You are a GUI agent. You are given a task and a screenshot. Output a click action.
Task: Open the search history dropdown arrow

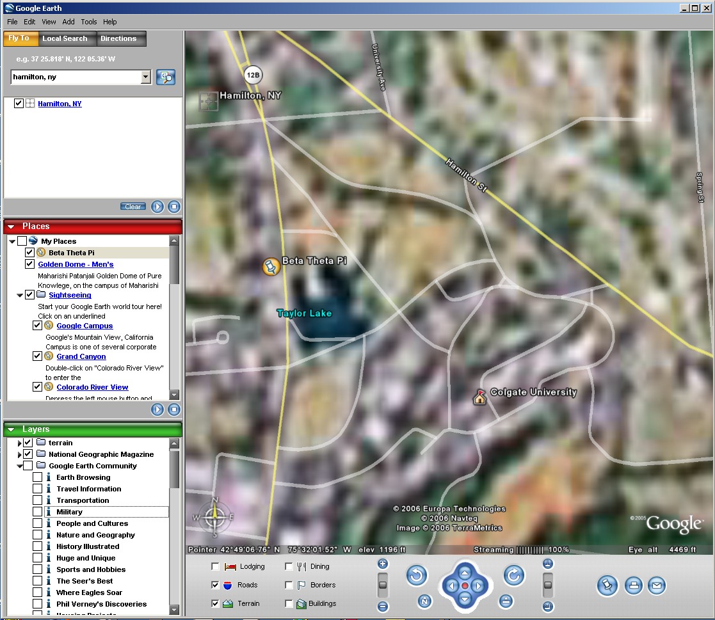tap(145, 77)
